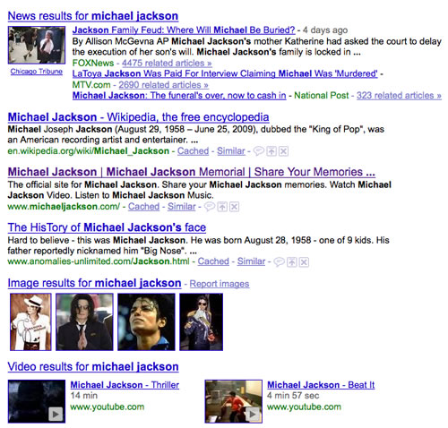Open Image results for michael jackson

pyautogui.click(x=94, y=283)
